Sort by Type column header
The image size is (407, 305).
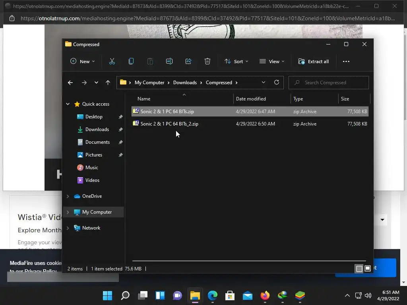[x=314, y=99]
